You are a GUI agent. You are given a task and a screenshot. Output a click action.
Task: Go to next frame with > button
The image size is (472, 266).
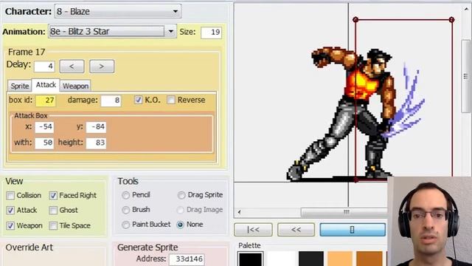point(102,66)
